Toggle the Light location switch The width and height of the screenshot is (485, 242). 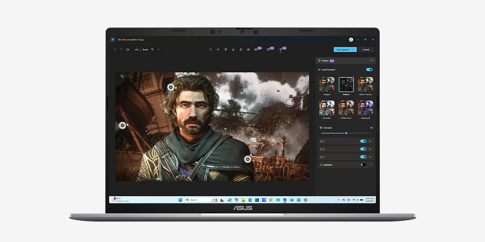(369, 70)
